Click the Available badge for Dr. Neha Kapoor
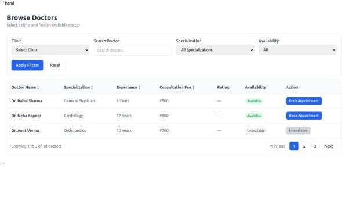348x223 pixels. [254, 116]
